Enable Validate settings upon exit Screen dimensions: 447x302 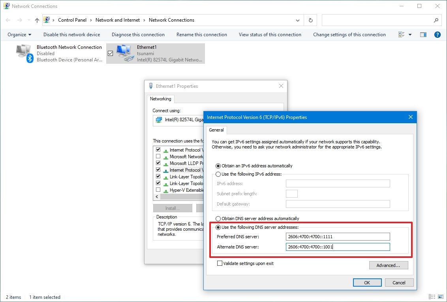point(220,263)
